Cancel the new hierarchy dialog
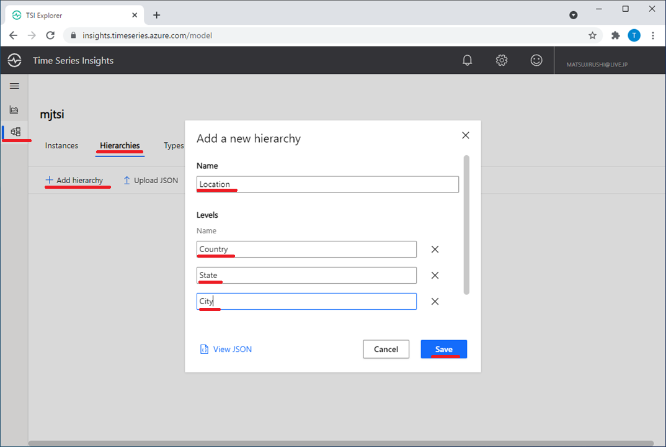The height and width of the screenshot is (447, 666). pos(386,349)
